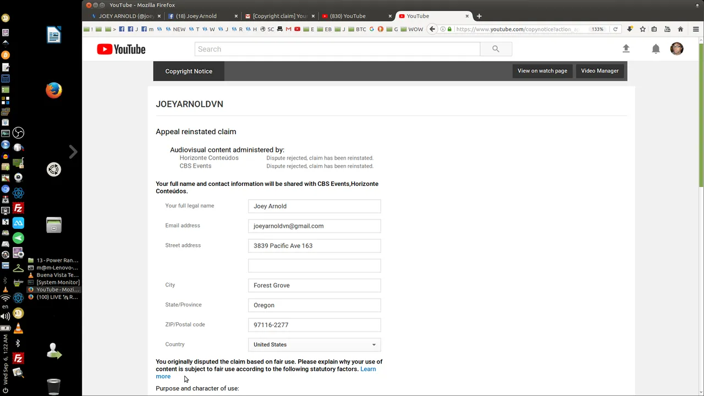Open a new browser tab
704x396 pixels.
point(479,16)
